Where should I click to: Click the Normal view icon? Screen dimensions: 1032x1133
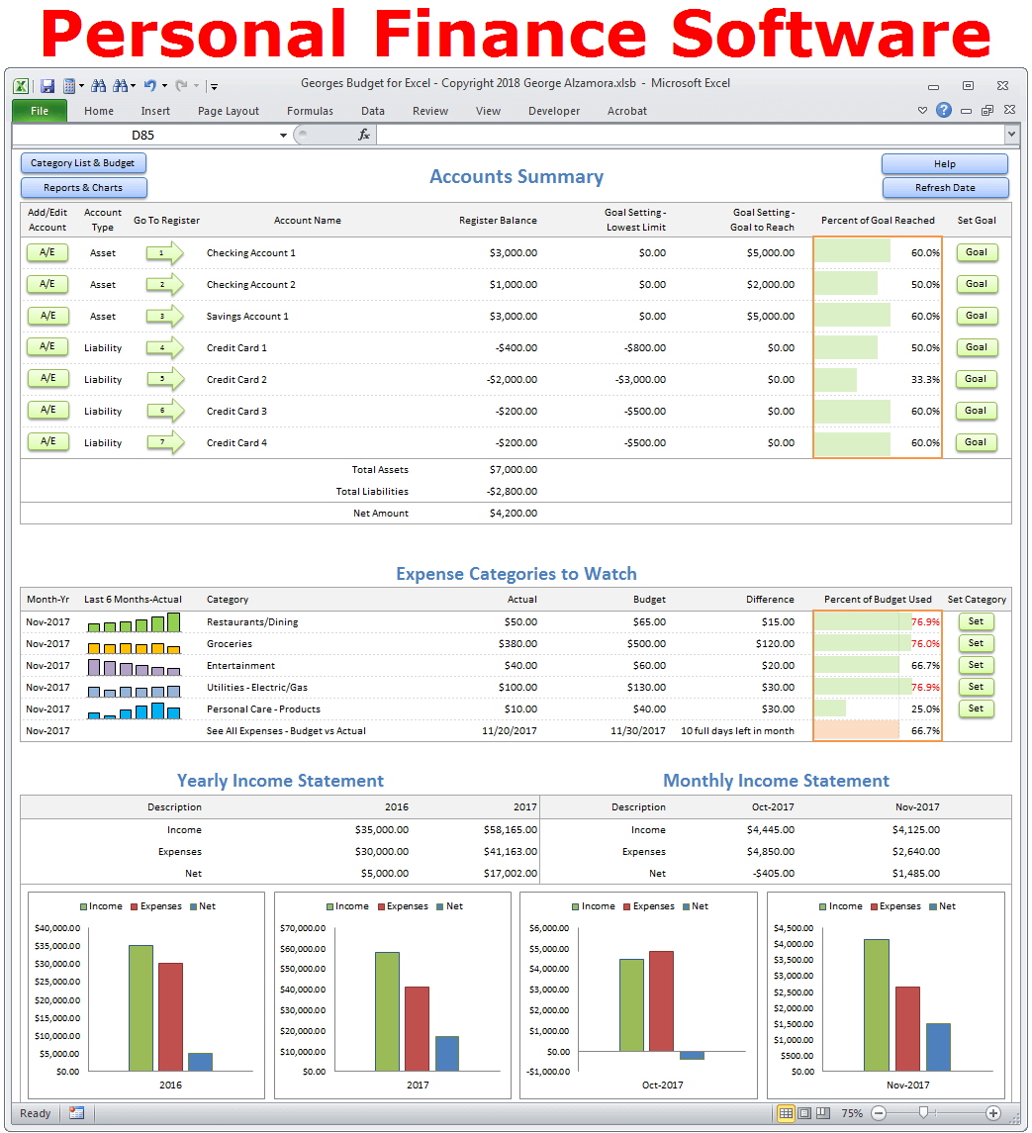pyautogui.click(x=787, y=1113)
